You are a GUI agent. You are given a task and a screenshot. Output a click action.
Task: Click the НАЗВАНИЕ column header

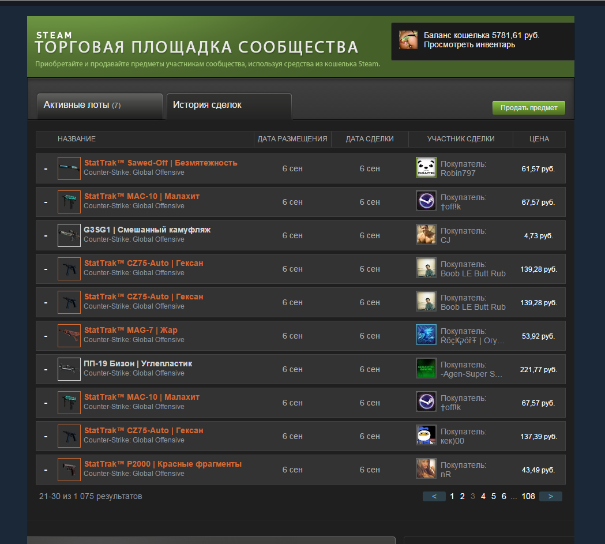77,139
